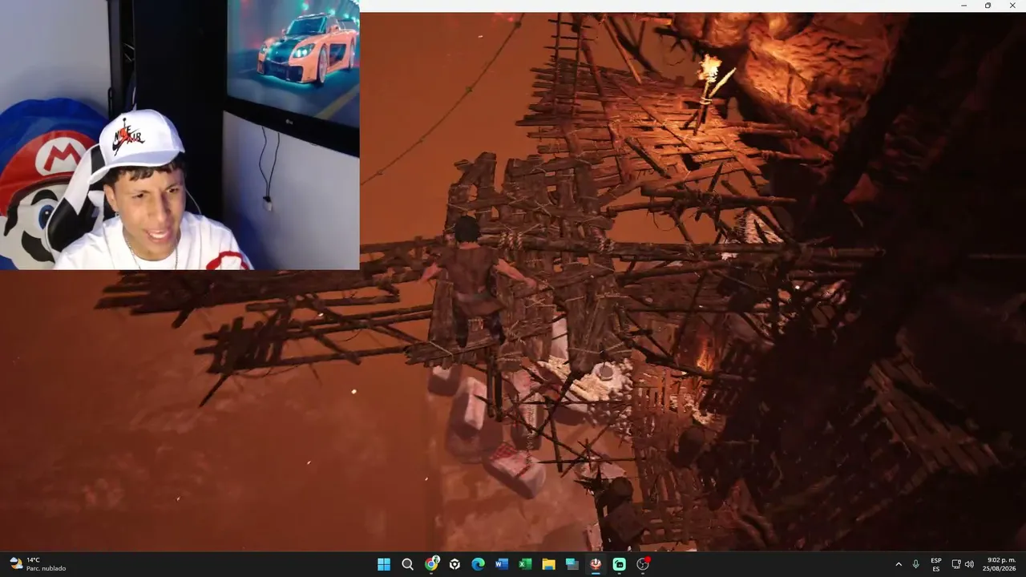The width and height of the screenshot is (1026, 577).
Task: Launch Microsoft Excel from the taskbar
Action: pos(525,564)
